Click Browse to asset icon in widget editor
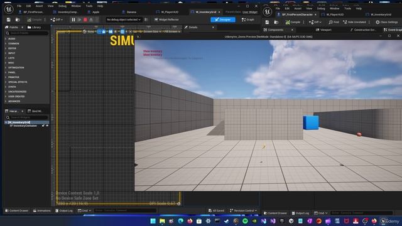This screenshot has height=226, width=402. pos(18,19)
